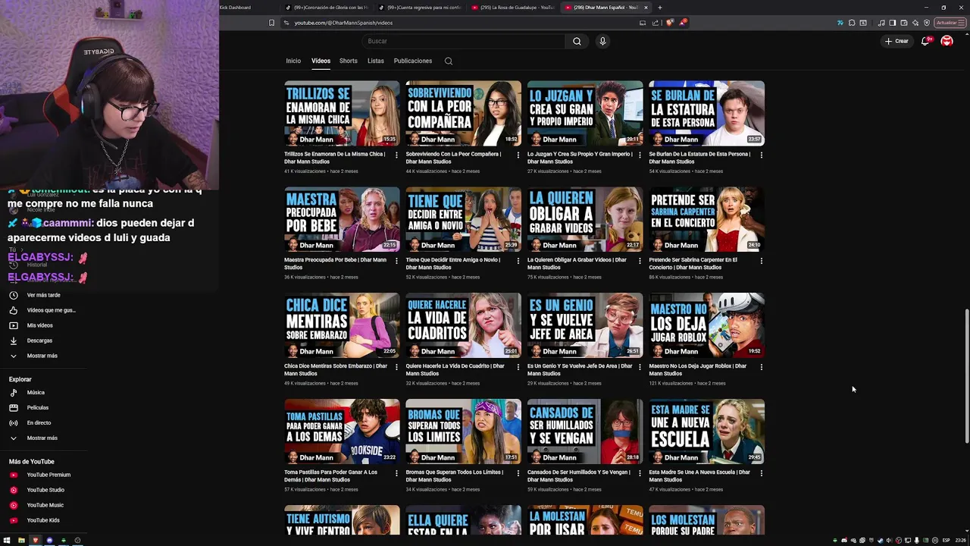The width and height of the screenshot is (970, 546).
Task: Open title link Esta Madre Se Une A Nueva Escuela
Action: (x=699, y=476)
